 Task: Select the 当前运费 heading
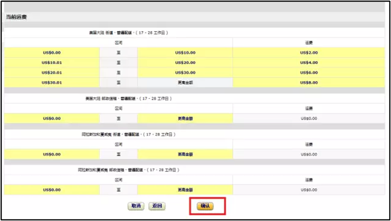point(16,17)
